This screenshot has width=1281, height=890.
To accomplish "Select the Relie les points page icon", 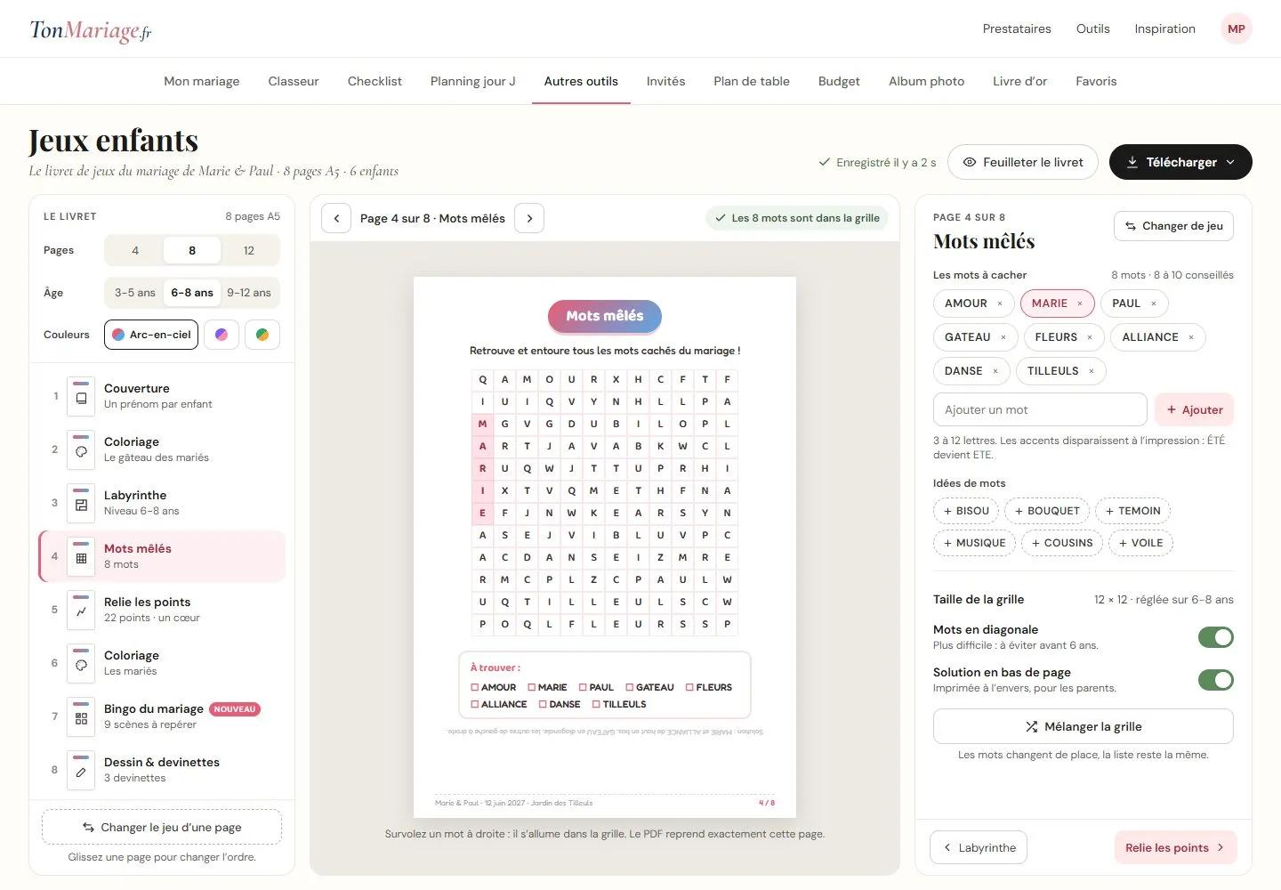I will point(81,610).
